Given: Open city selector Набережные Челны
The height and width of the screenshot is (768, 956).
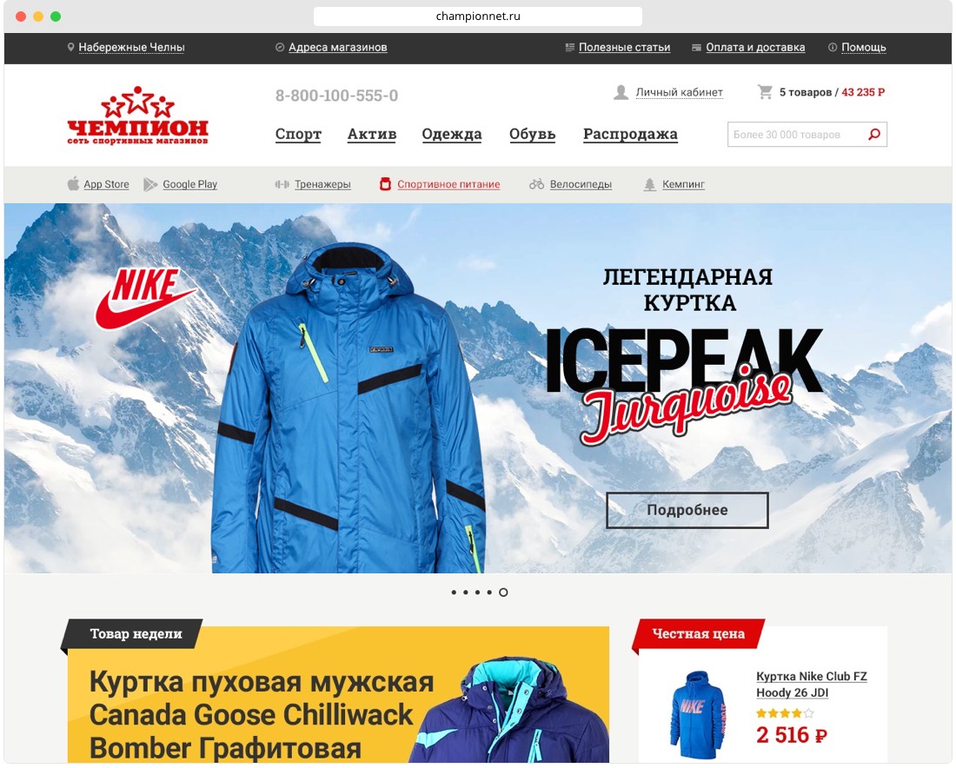Looking at the screenshot, I should [132, 47].
